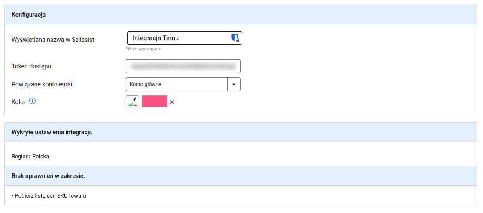Click the Wyświetlana nazwa w Sellasist label
Screen dimensions: 483x213
pos(53,40)
